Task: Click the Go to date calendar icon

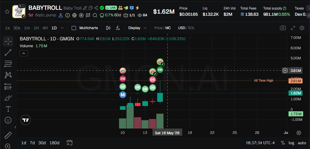Action: click(70, 143)
